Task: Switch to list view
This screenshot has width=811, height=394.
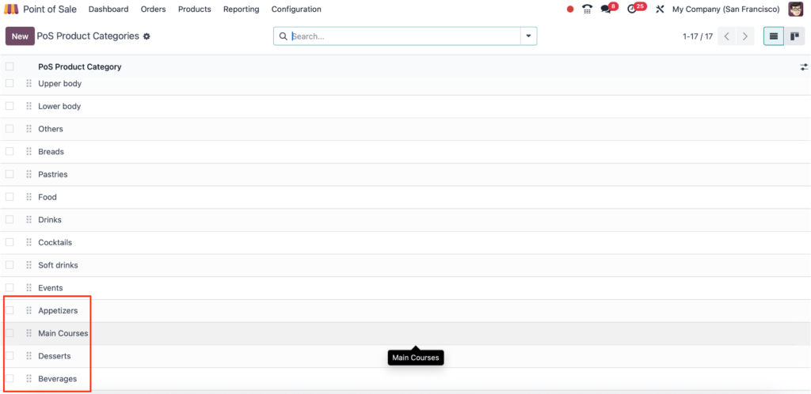Action: click(774, 36)
